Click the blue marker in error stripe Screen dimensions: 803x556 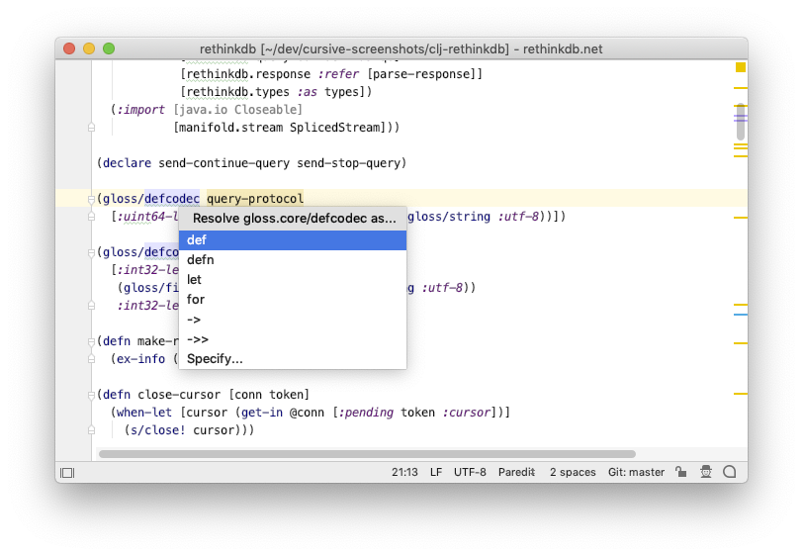[741, 315]
